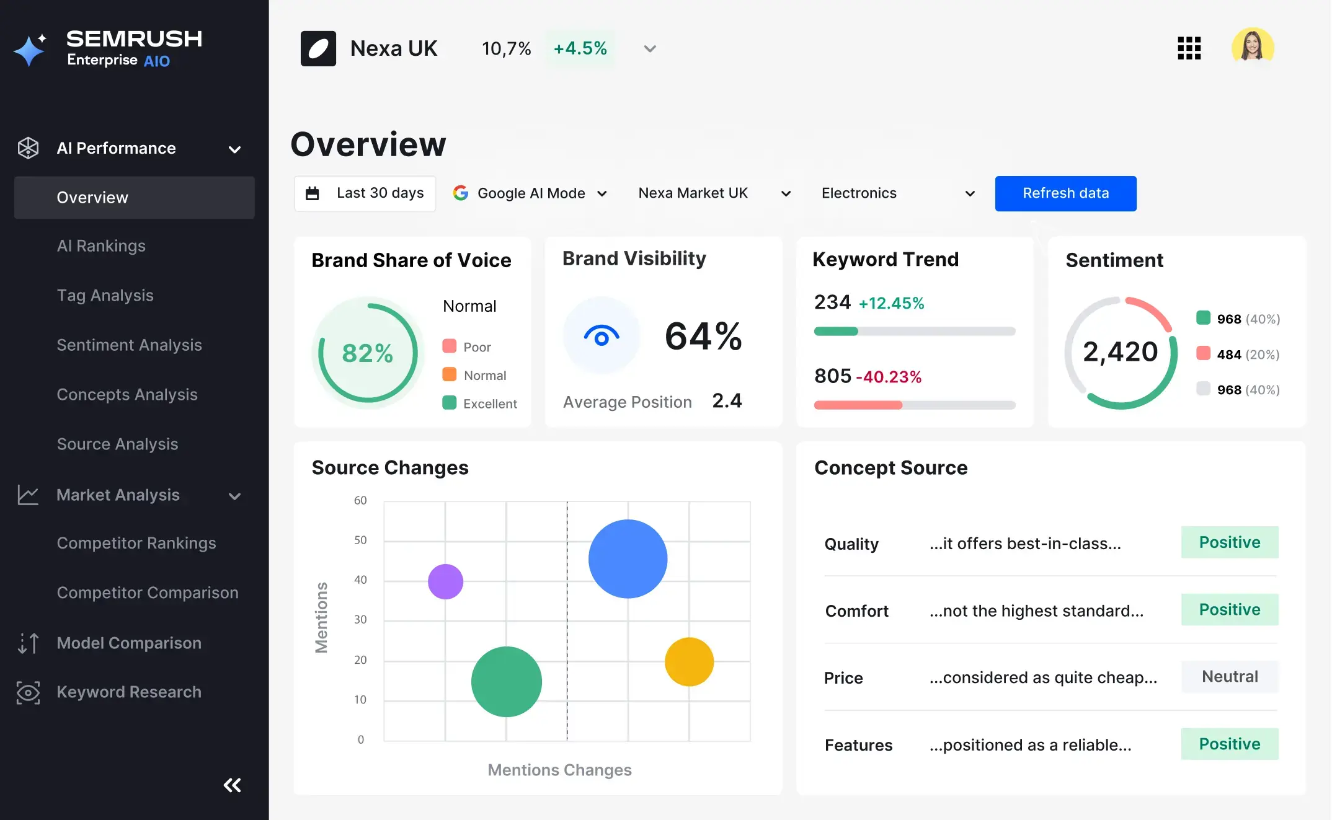This screenshot has height=820, width=1332.
Task: Open the Competitor Rankings page
Action: pyautogui.click(x=137, y=543)
